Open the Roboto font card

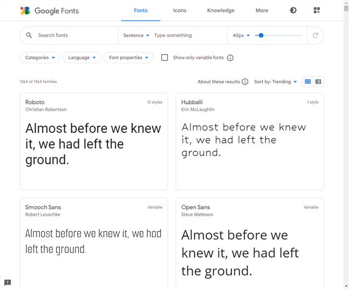click(94, 142)
